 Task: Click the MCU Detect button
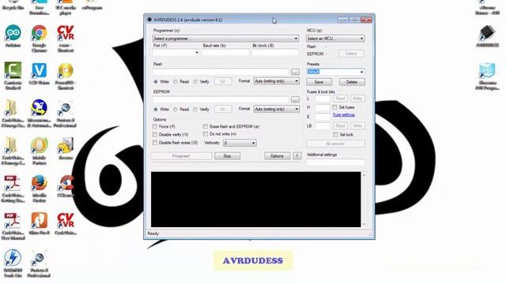pos(351,54)
